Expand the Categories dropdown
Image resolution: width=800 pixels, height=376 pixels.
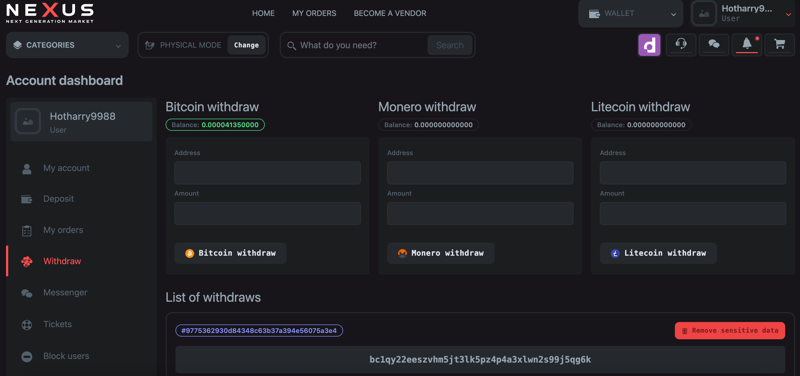tap(67, 45)
